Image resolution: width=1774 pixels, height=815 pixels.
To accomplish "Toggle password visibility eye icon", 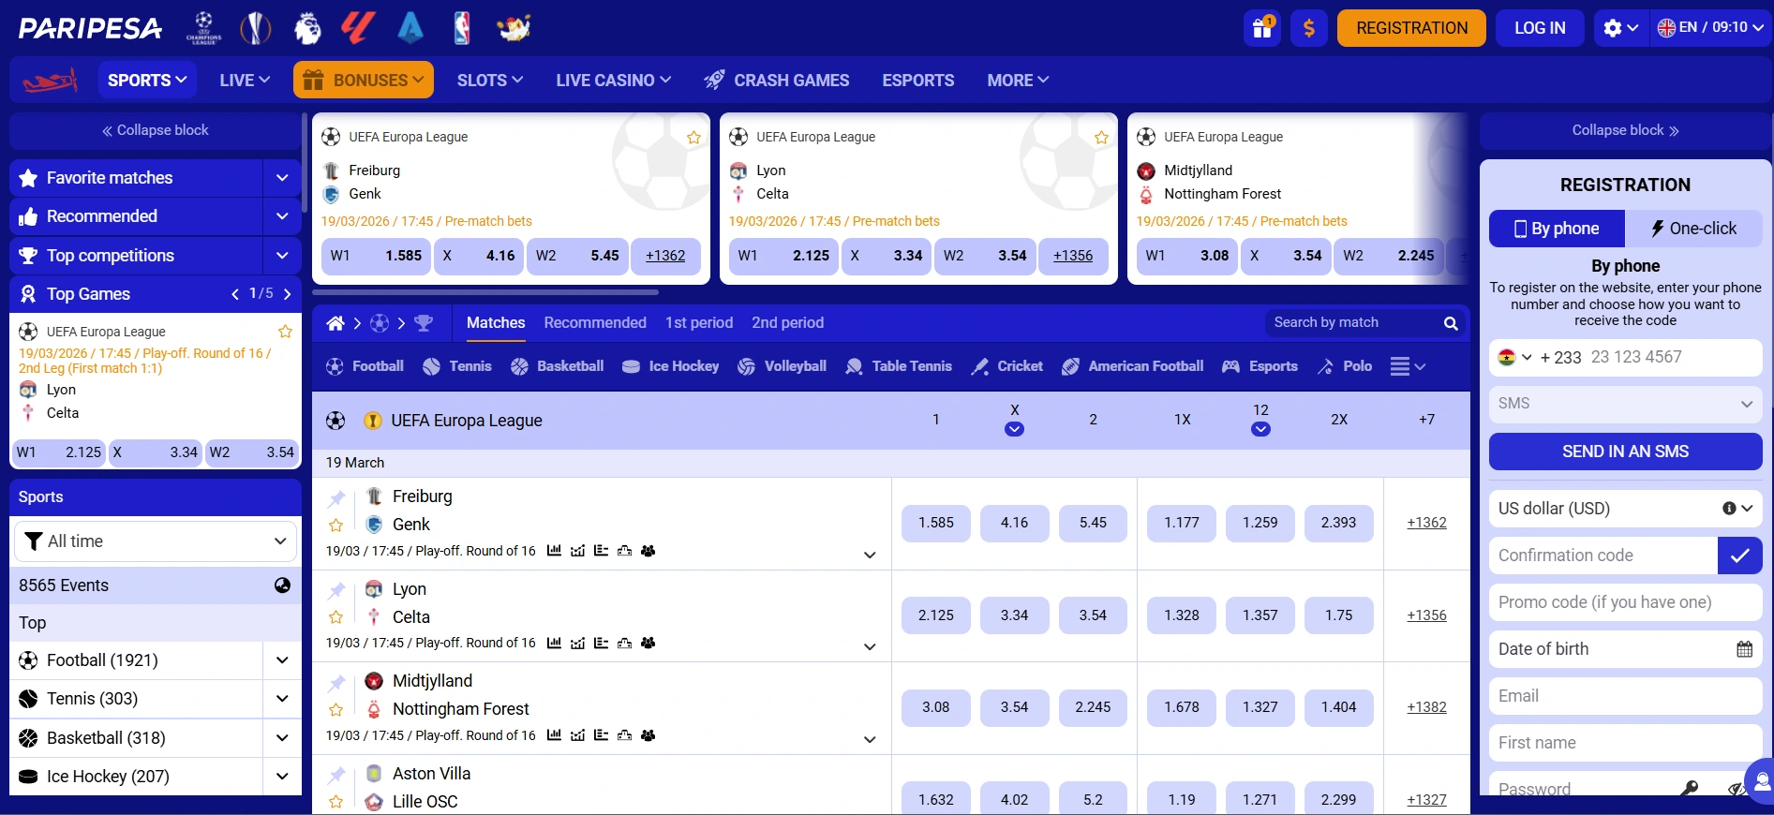I will (x=1737, y=789).
